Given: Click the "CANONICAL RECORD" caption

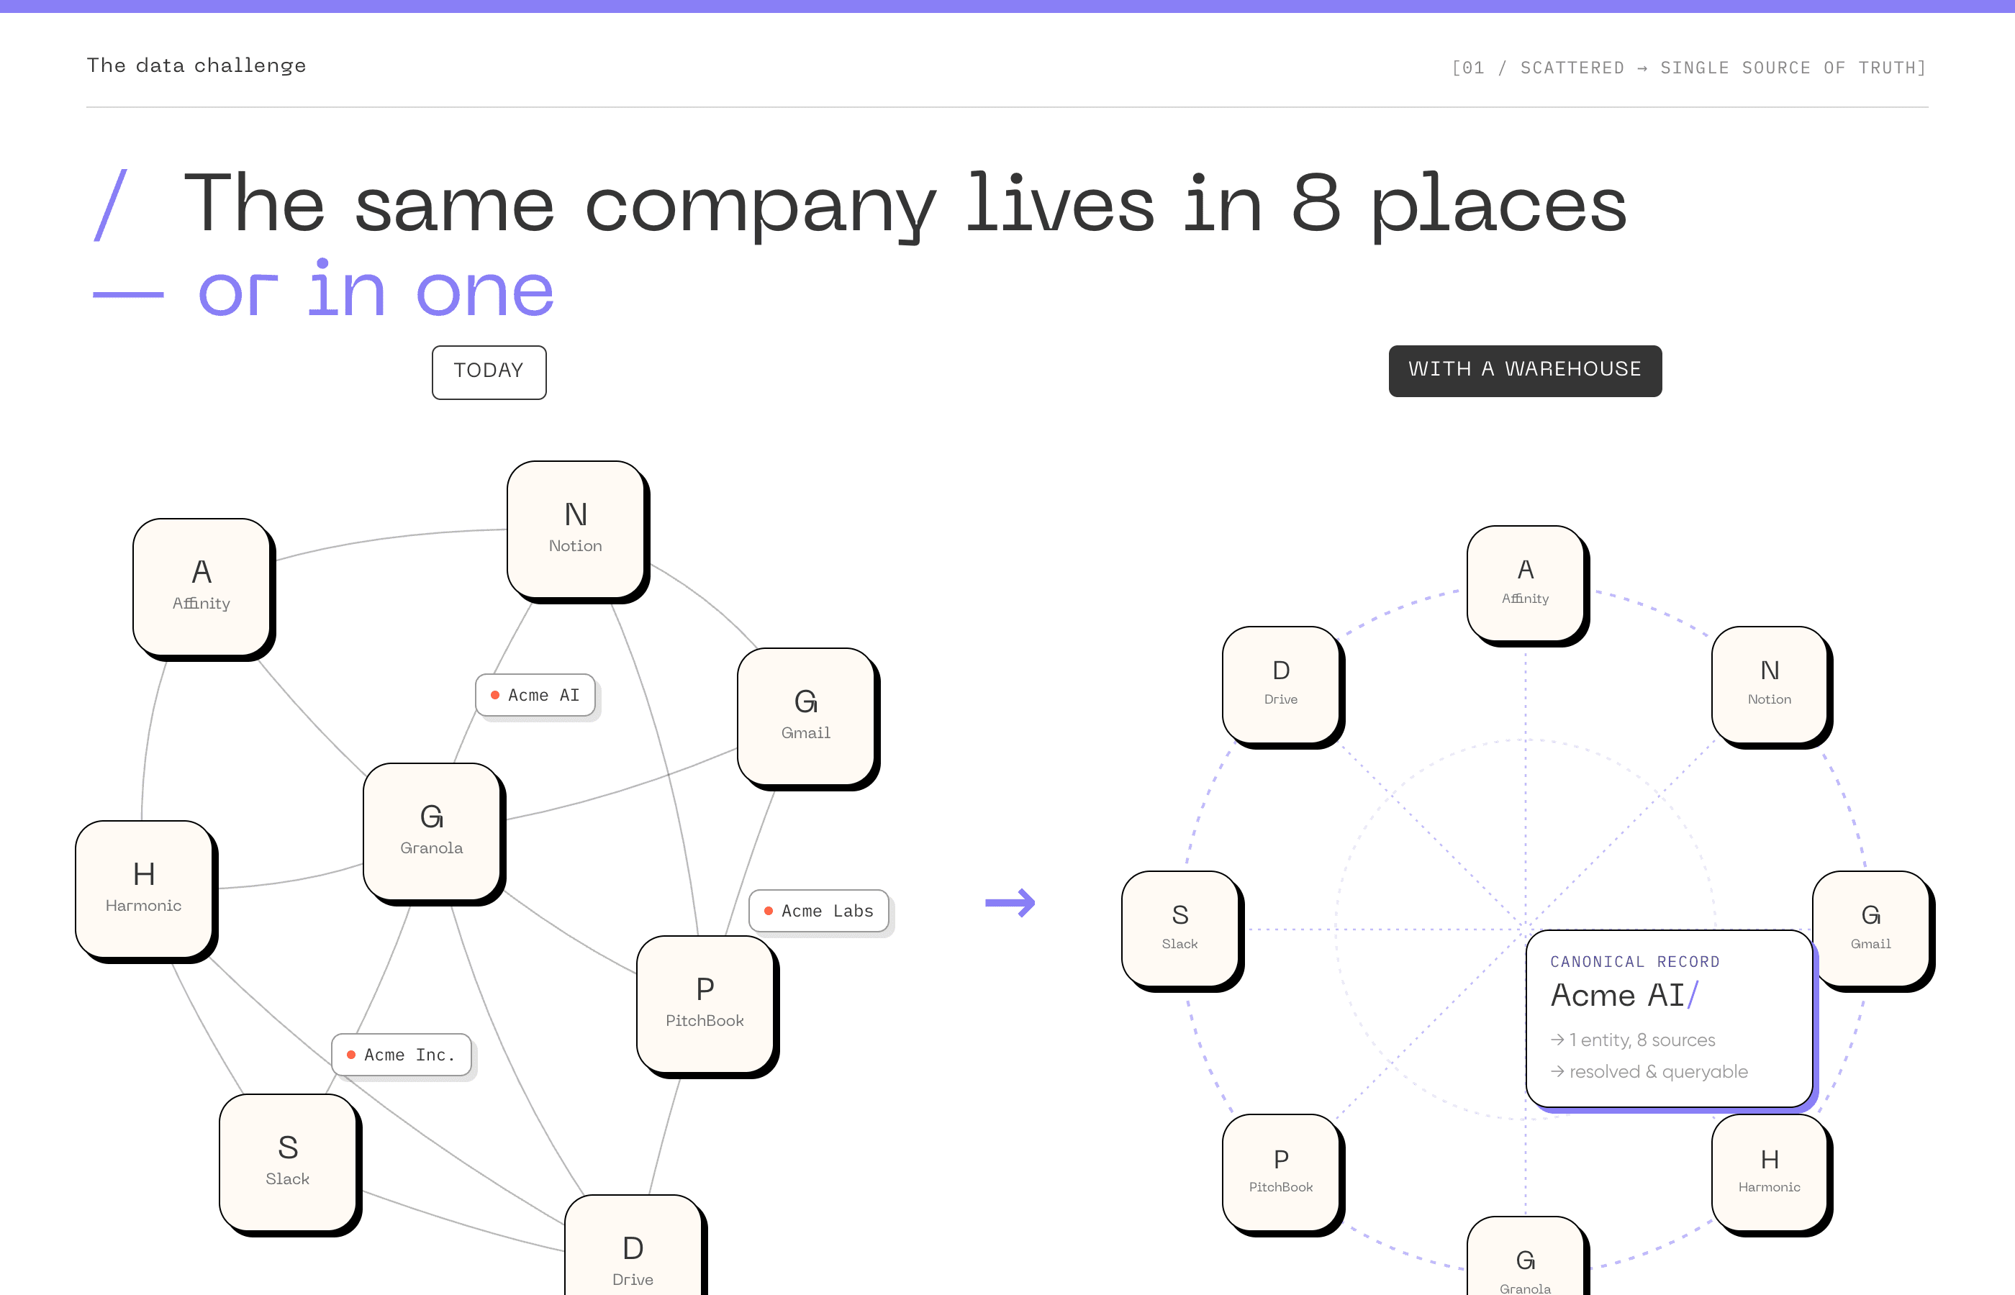Looking at the screenshot, I should pyautogui.click(x=1635, y=961).
